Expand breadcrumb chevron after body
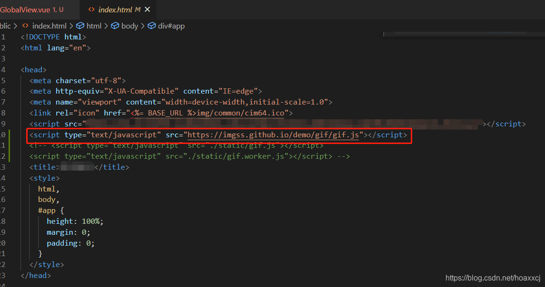 coord(142,26)
